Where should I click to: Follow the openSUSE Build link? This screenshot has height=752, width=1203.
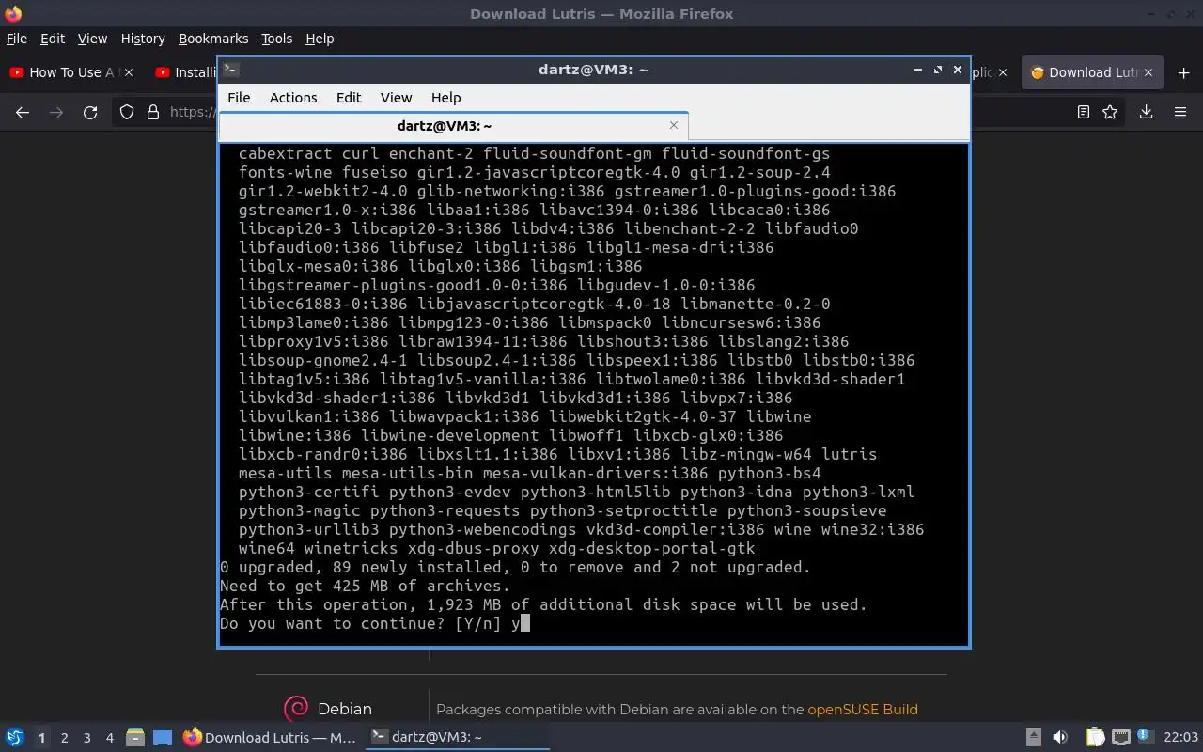pos(863,710)
